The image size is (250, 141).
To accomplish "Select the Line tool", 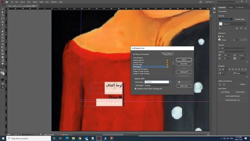I will coord(3,28).
